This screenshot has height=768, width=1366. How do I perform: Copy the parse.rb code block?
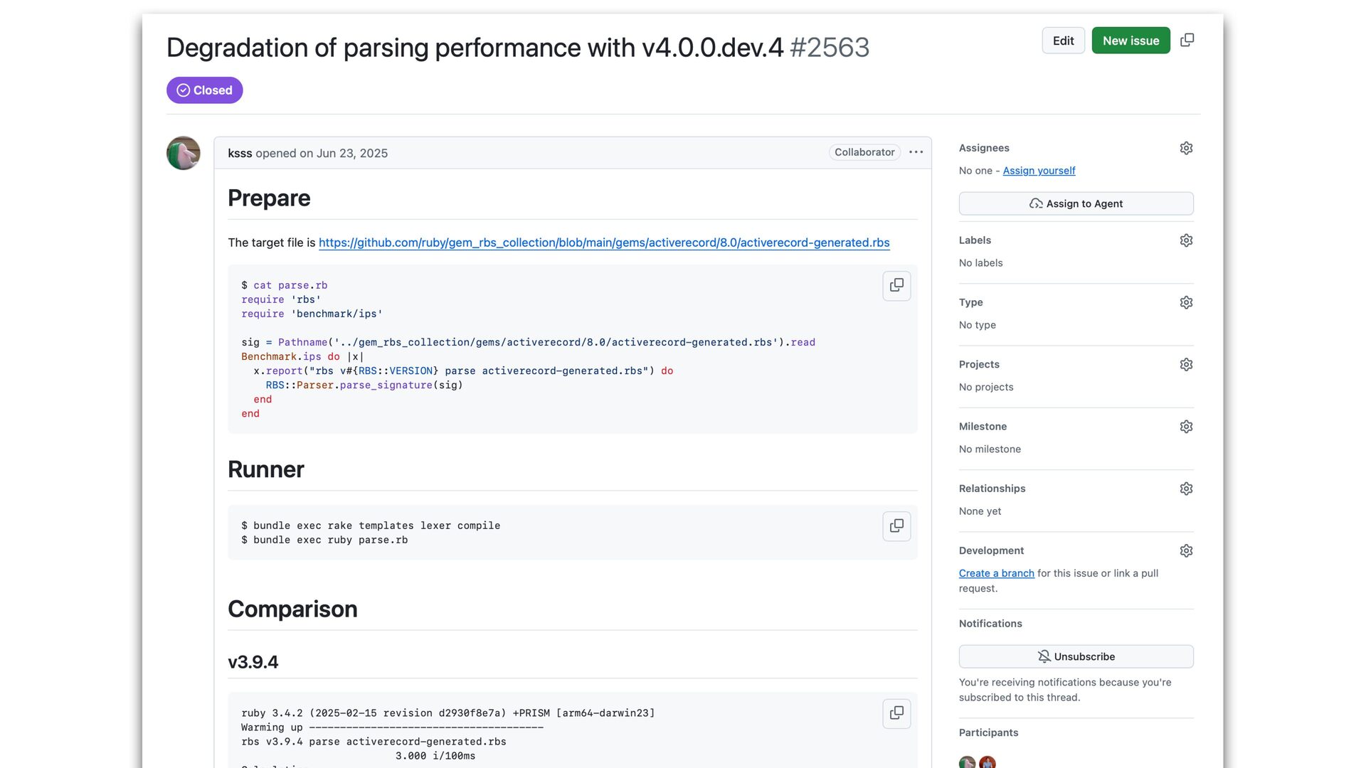click(896, 285)
